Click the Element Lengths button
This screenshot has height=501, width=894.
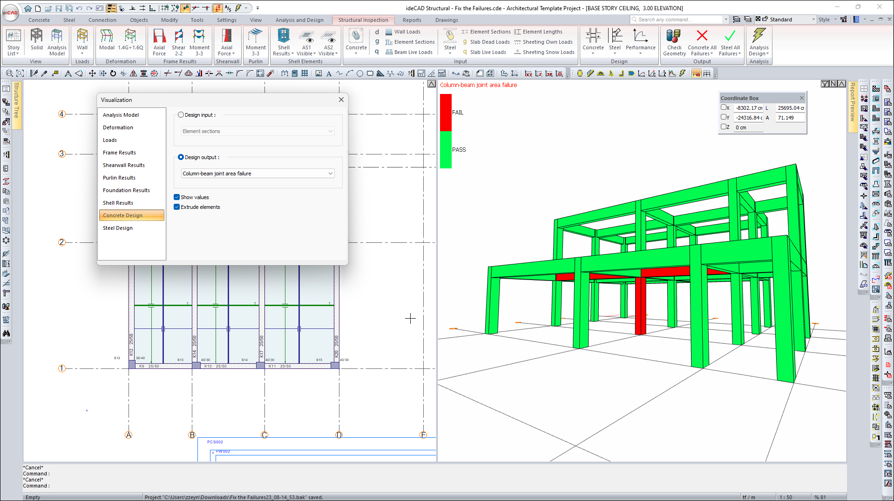[542, 32]
